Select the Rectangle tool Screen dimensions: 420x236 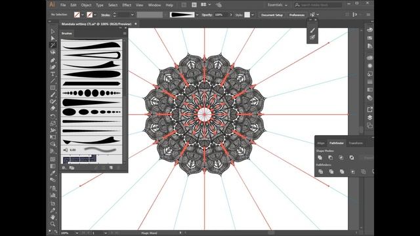(52, 88)
